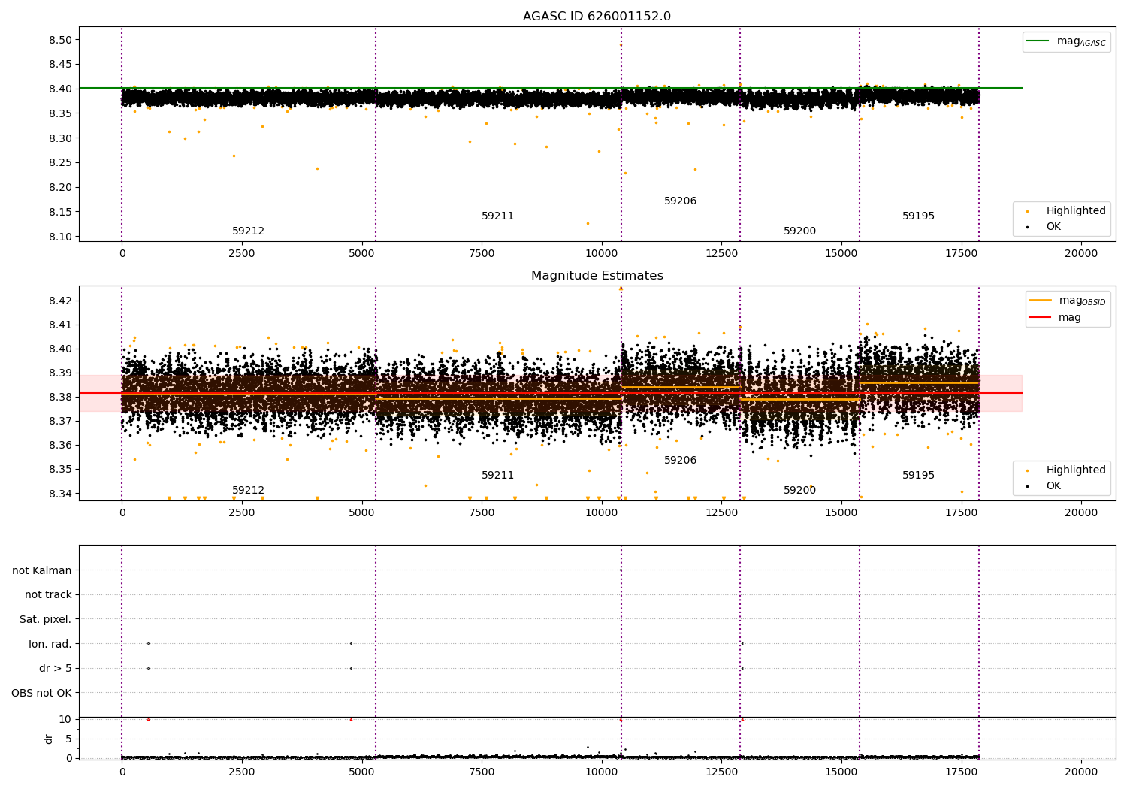
Task: Click 59211 label in Magnitude Estimates plot
Action: click(497, 476)
